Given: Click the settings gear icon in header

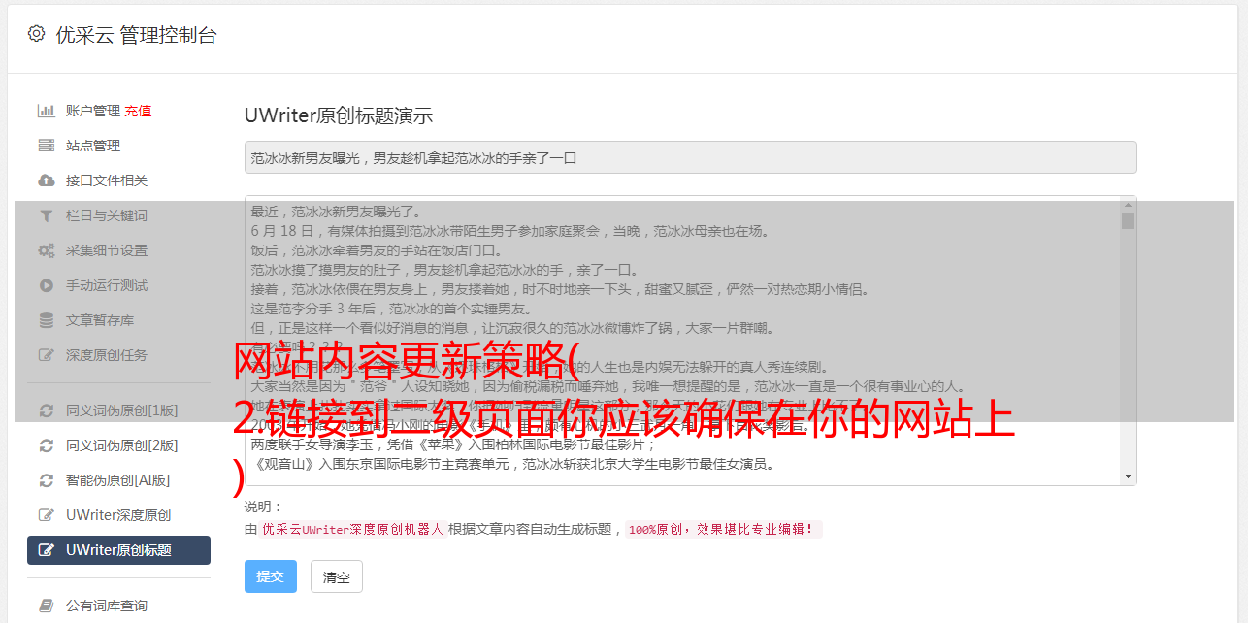Looking at the screenshot, I should point(36,34).
